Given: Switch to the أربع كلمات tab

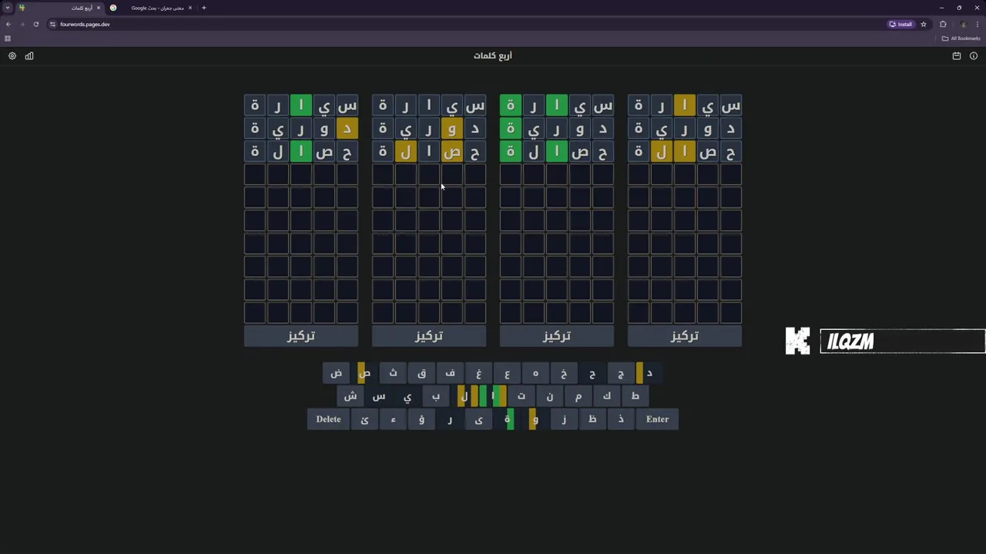Looking at the screenshot, I should (59, 8).
